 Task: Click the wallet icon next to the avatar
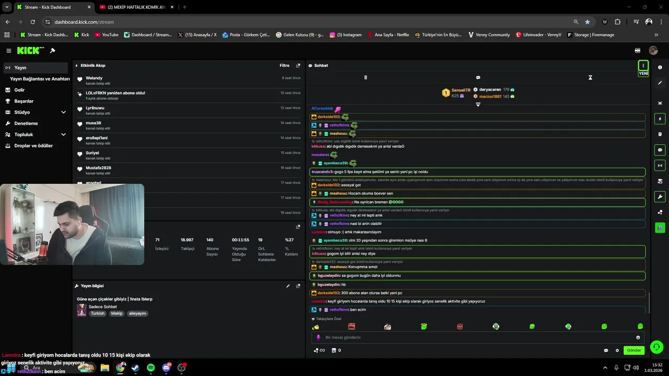click(x=638, y=51)
